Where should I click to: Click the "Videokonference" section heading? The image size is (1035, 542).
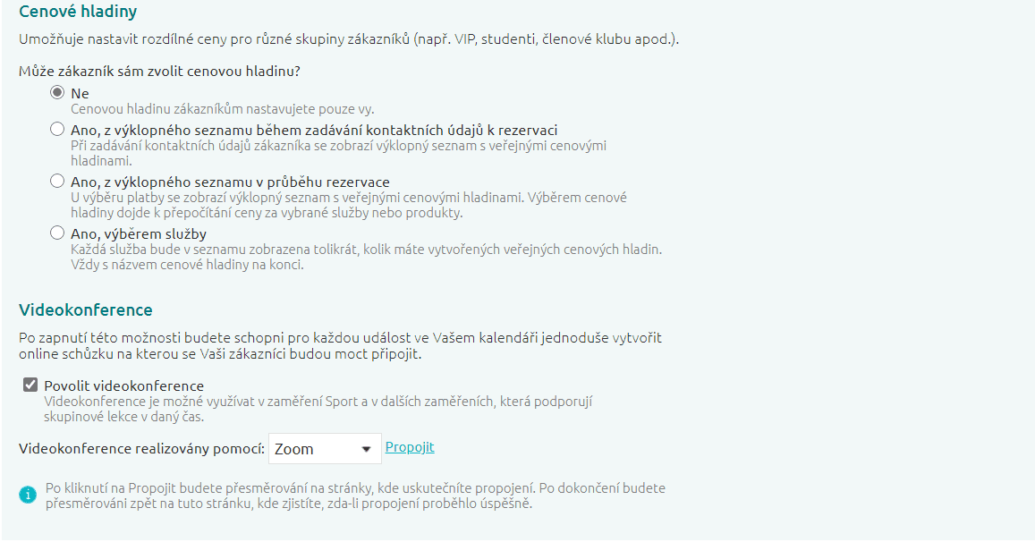click(86, 310)
